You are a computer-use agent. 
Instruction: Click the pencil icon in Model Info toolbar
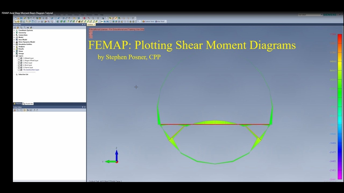[31, 27]
